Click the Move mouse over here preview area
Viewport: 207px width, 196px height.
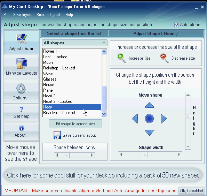tap(21, 153)
